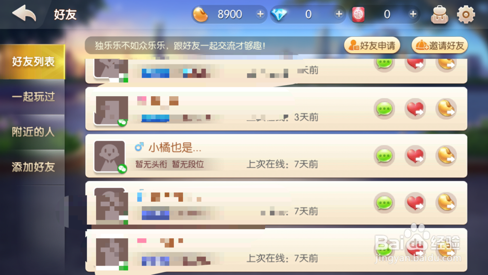Tap the gold coin balance 8900
This screenshot has height=275, width=488.
tap(230, 14)
